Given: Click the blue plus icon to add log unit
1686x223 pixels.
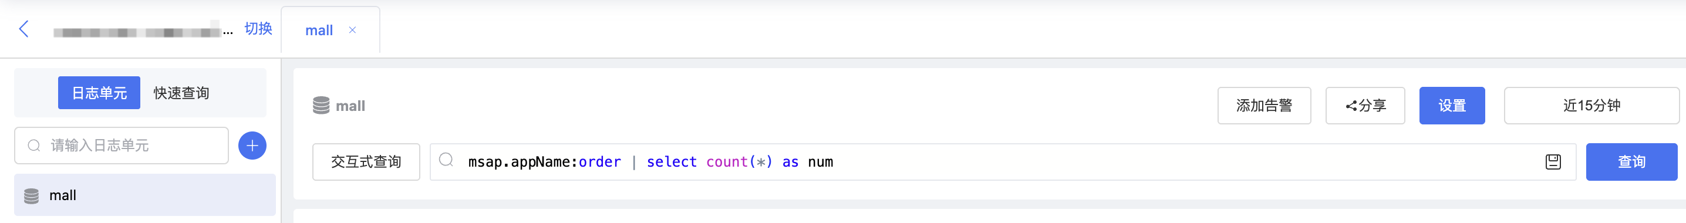Looking at the screenshot, I should [252, 145].
